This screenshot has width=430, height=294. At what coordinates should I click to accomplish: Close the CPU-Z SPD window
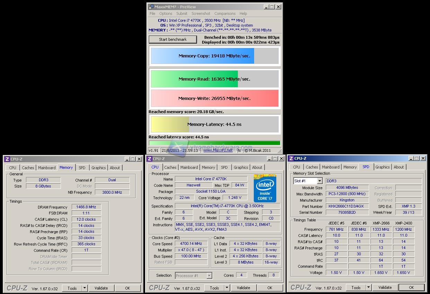[423, 158]
